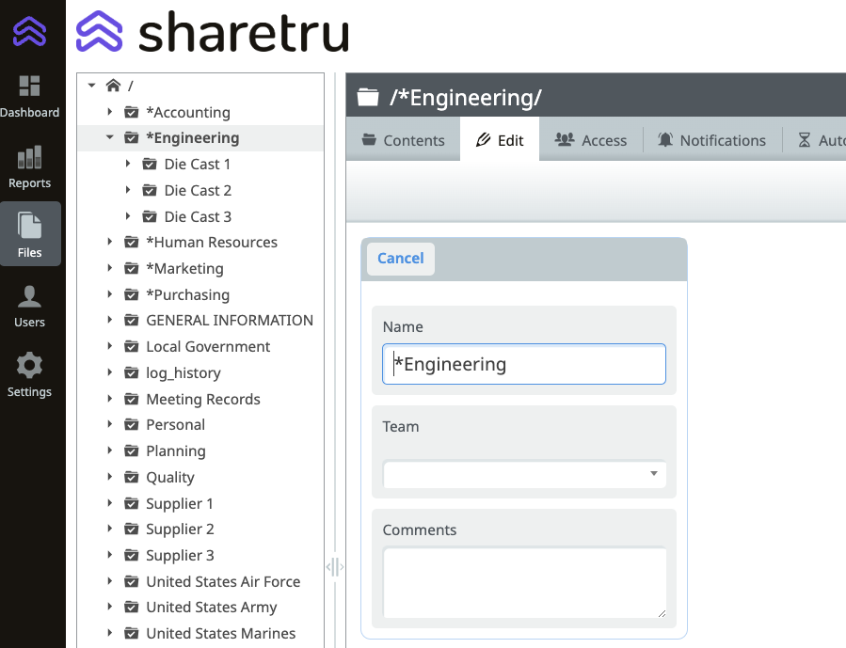Click the GENERAL INFORMATION folder icon
The height and width of the screenshot is (648, 846).
(131, 320)
